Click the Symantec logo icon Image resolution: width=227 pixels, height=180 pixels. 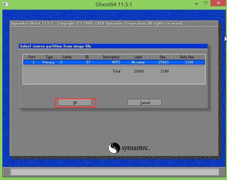point(114,148)
